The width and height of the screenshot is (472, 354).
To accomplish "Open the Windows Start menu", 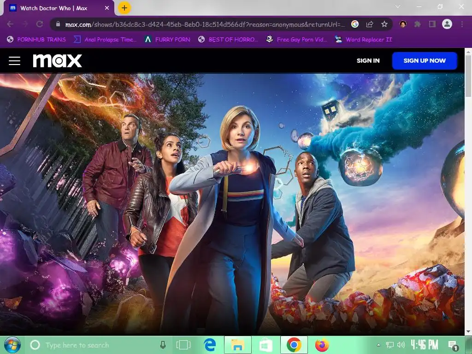I will click(12, 345).
